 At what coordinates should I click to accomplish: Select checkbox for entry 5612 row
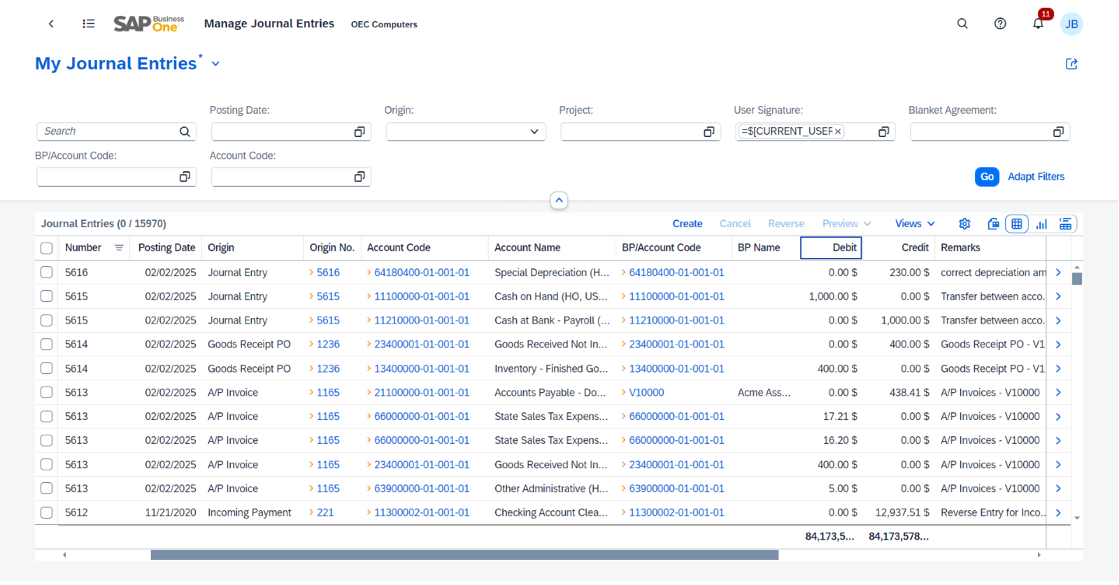pos(46,512)
